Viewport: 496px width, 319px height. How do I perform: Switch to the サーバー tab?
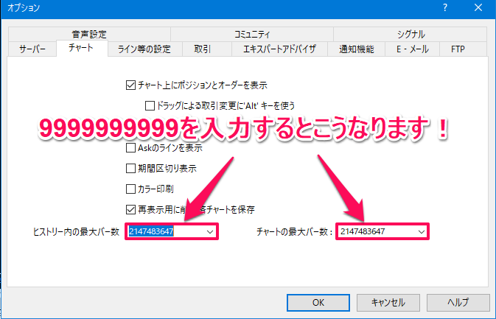coord(32,49)
